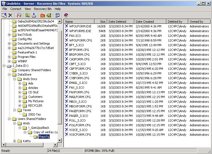
Task: Sort by the Deleted by column header
Action: [x=177, y=22]
